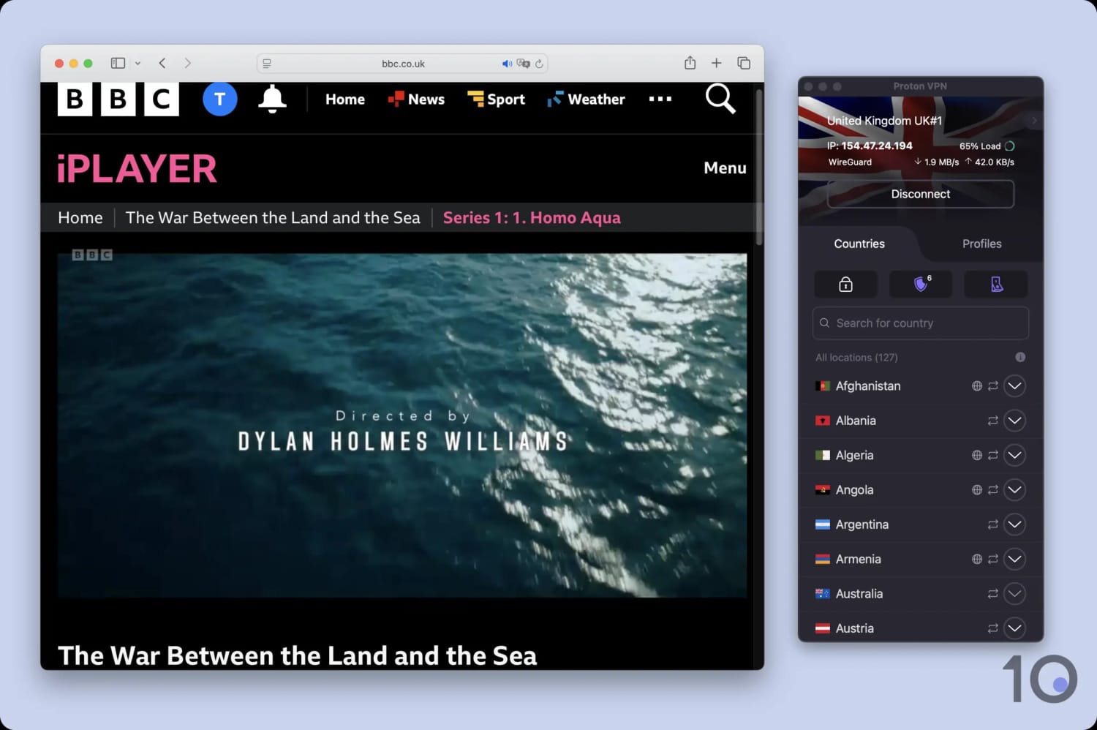Show Safari tab overview

pyautogui.click(x=744, y=63)
